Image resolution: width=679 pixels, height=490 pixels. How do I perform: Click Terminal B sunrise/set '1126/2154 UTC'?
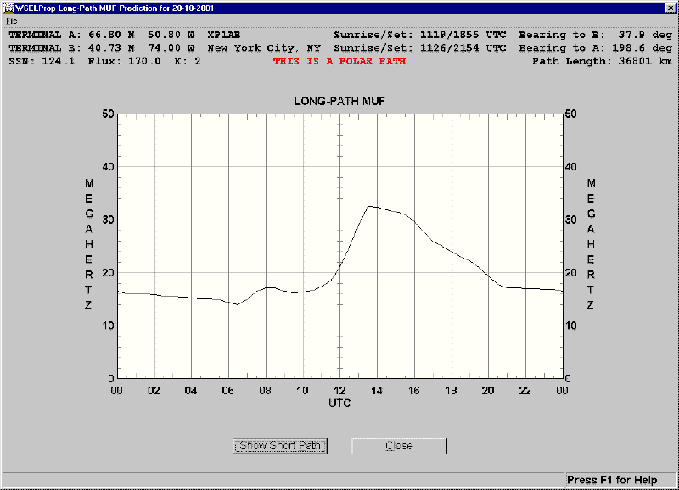[x=463, y=48]
